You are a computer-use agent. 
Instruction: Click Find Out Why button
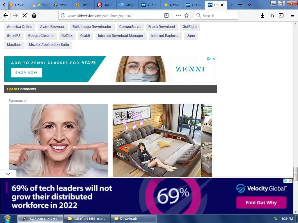(x=261, y=202)
